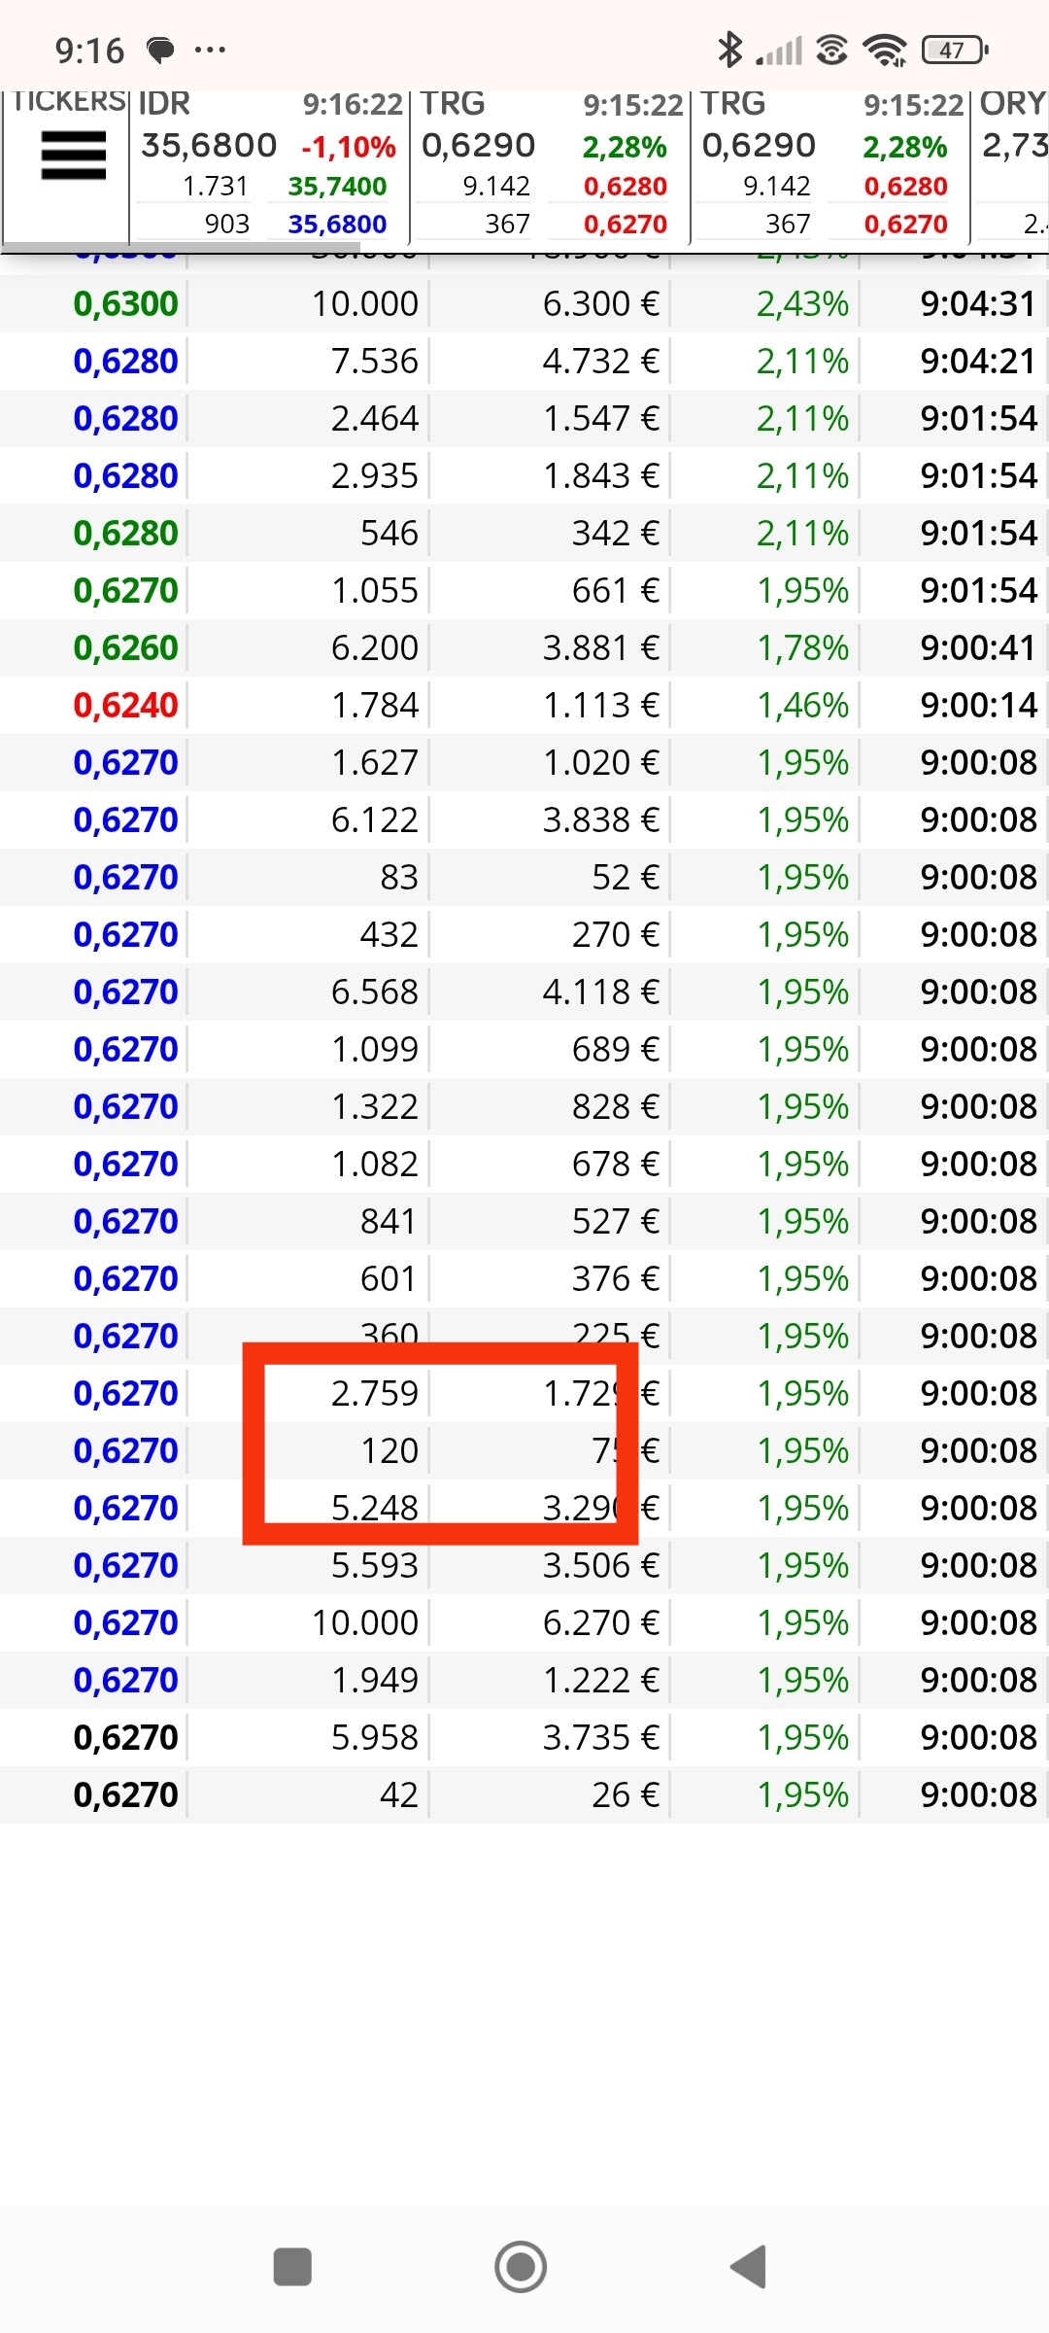This screenshot has height=2333, width=1049.
Task: Click the time 9:00:41
Action: [978, 648]
